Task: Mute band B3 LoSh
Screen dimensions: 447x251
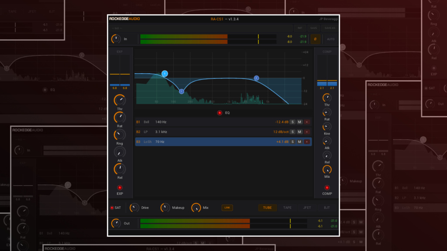Action: 299,142
